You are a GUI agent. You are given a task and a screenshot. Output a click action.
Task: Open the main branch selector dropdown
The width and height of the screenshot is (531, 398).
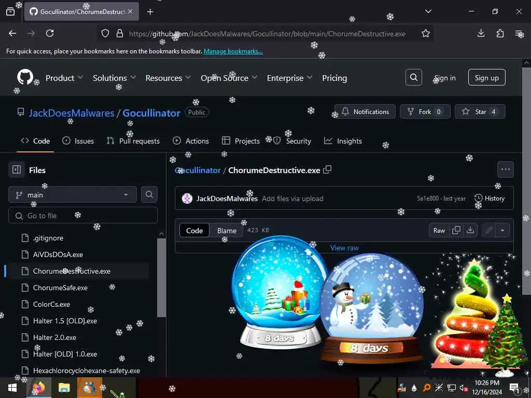(x=73, y=195)
